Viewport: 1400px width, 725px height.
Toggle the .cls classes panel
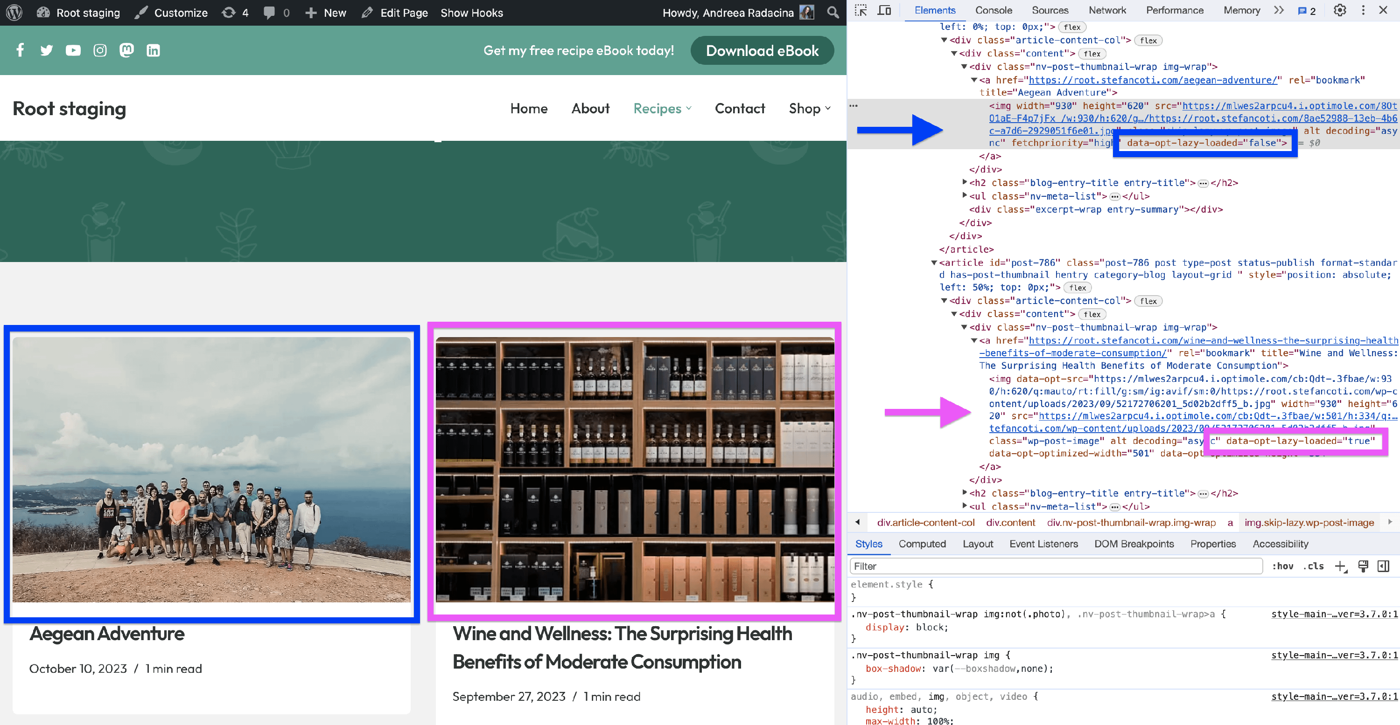[x=1314, y=566]
